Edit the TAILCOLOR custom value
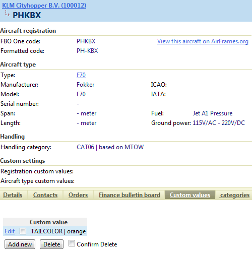Screen dimensions: 252x254 pyautogui.click(x=10, y=231)
